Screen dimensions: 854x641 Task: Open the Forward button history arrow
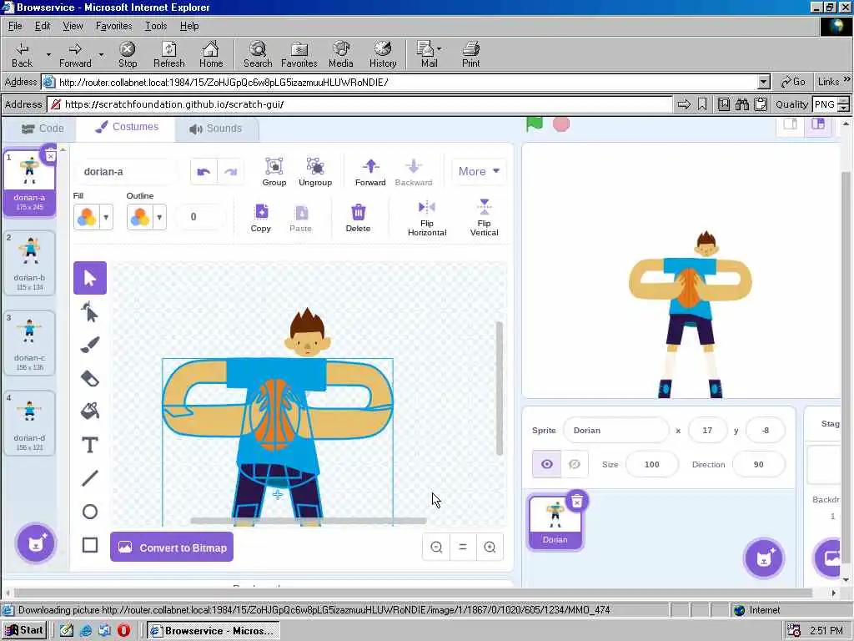coord(101,54)
